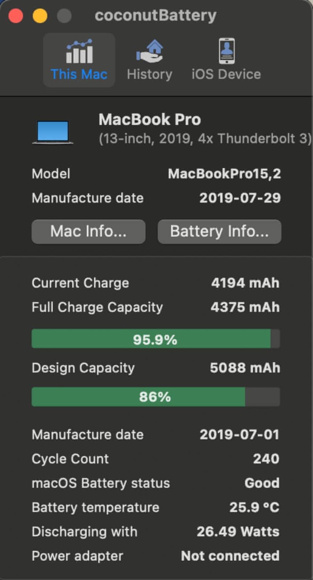Image resolution: width=313 pixels, height=580 pixels.
Task: Click the macOS Battery status Good value
Action: (x=262, y=483)
